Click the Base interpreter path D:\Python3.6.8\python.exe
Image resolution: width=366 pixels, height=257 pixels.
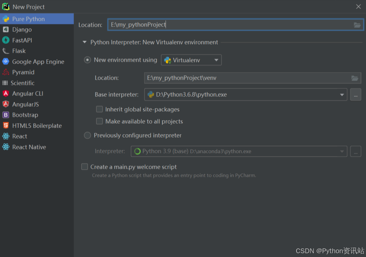point(192,94)
